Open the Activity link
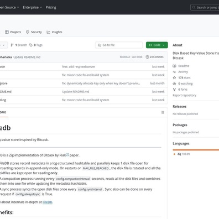 (x=183, y=72)
